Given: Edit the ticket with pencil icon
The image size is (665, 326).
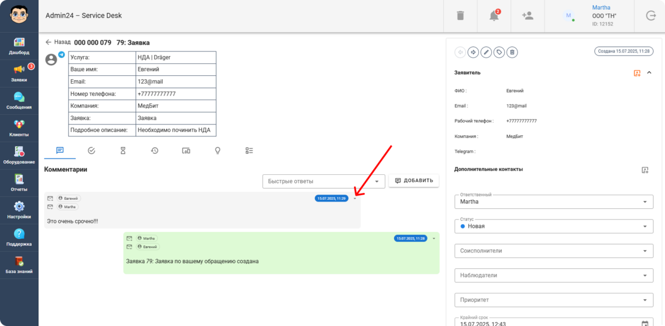Looking at the screenshot, I should coord(486,52).
